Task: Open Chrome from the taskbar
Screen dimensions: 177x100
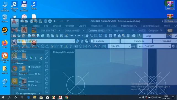Action: click(66, 97)
